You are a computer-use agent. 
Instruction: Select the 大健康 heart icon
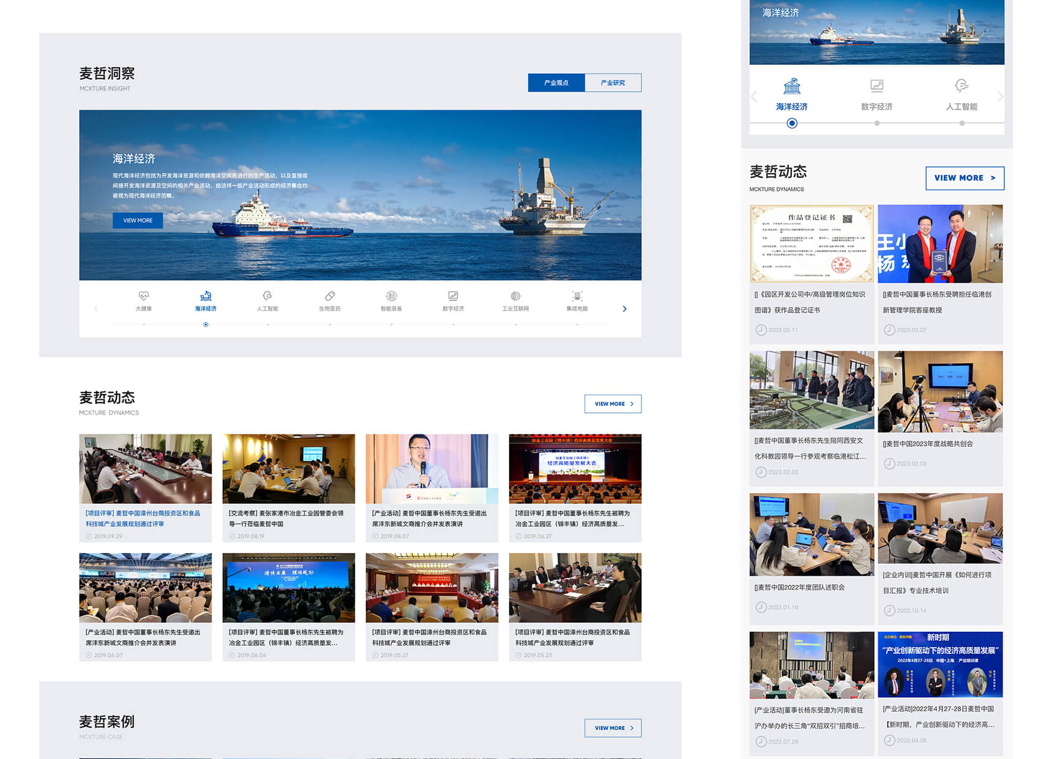tap(144, 296)
